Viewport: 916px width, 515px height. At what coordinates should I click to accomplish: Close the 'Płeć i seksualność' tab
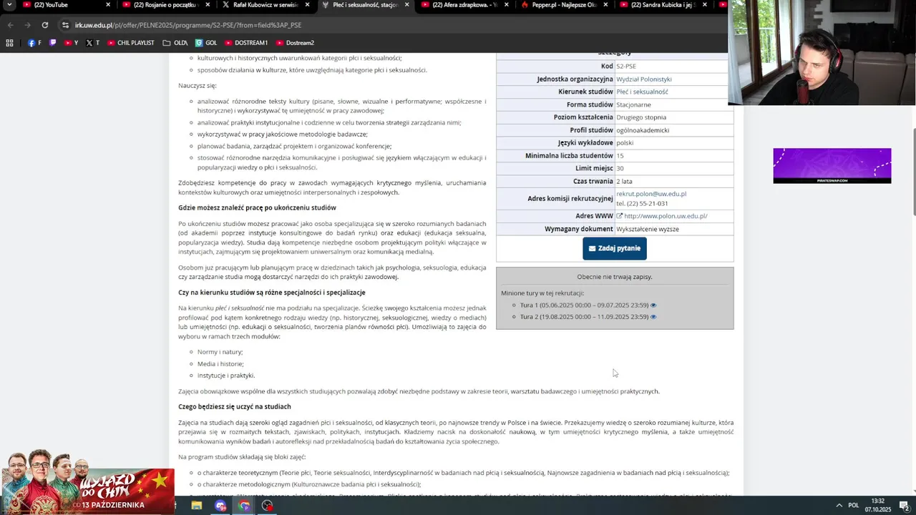406,5
